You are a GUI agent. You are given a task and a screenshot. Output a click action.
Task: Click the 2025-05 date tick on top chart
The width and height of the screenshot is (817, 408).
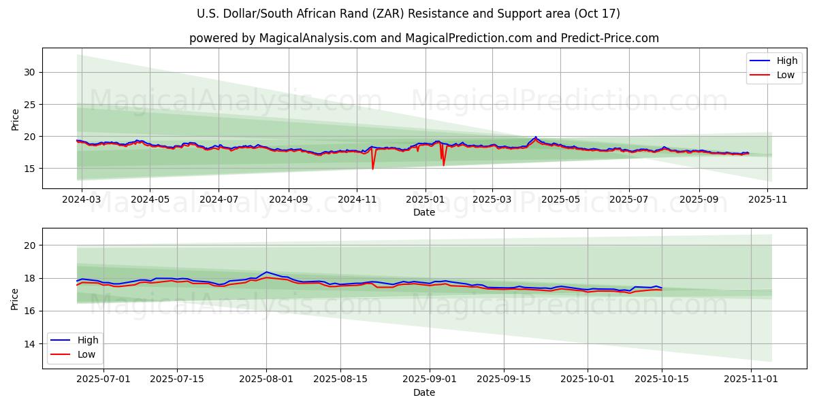[x=560, y=201]
